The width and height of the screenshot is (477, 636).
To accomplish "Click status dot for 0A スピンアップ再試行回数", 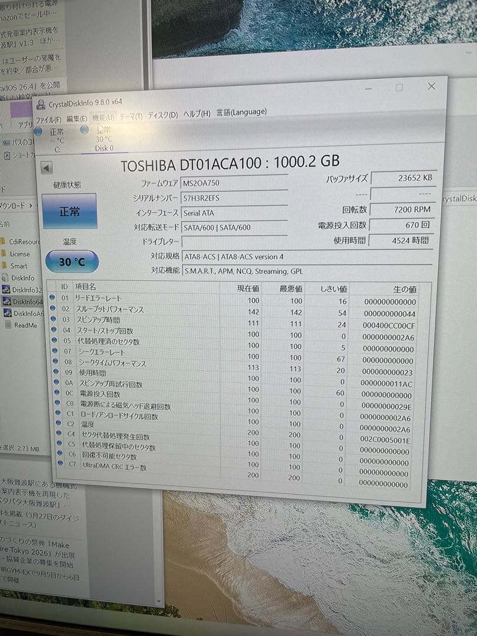I will pyautogui.click(x=57, y=382).
